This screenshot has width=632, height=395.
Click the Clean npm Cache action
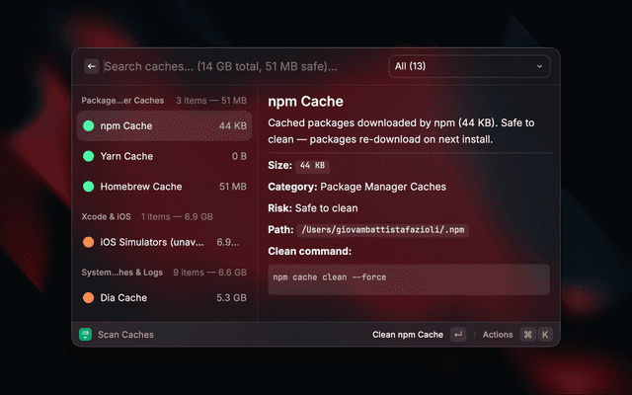click(408, 335)
